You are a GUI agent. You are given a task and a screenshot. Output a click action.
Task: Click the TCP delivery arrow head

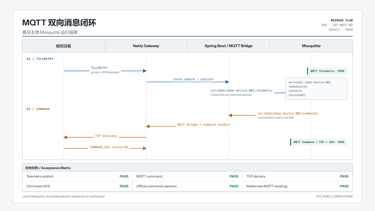(65, 137)
